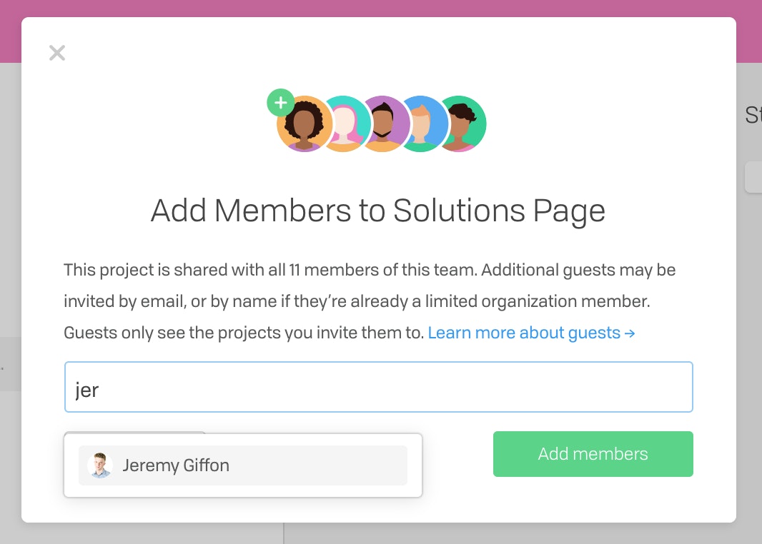This screenshot has width=762, height=544.
Task: Click the partially hidden button at right edge
Action: (x=753, y=177)
